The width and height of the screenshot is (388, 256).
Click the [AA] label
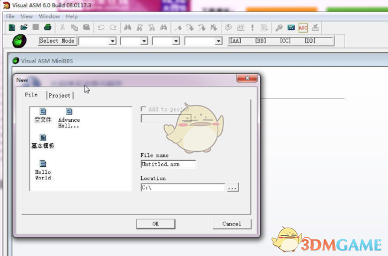pos(235,40)
